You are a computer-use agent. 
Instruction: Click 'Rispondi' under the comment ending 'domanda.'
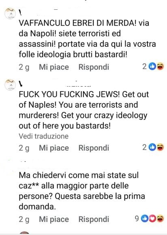click(x=94, y=220)
